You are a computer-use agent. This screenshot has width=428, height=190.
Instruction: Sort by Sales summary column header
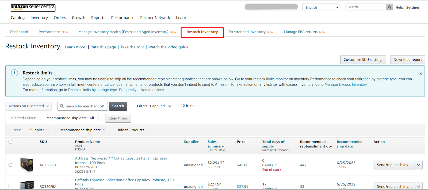(216, 144)
